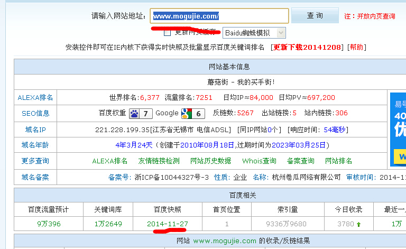The image size is (406, 249).
Task: Click the 查询 search button
Action: (x=315, y=15)
